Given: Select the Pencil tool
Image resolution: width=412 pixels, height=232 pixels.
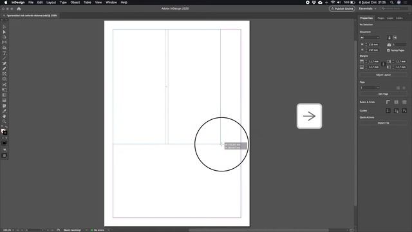Looking at the screenshot, I should (x=5, y=69).
